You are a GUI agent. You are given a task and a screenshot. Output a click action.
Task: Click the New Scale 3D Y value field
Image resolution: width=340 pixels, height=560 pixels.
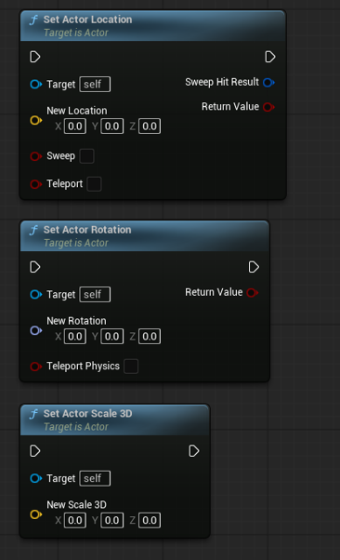[x=112, y=520]
